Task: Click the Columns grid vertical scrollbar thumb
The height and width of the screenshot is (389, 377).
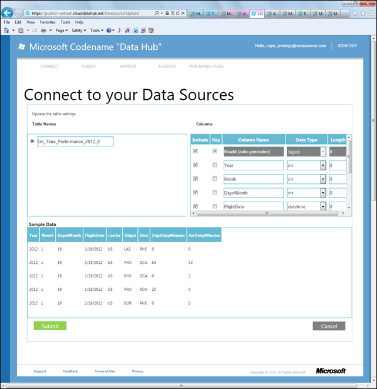Action: point(349,156)
